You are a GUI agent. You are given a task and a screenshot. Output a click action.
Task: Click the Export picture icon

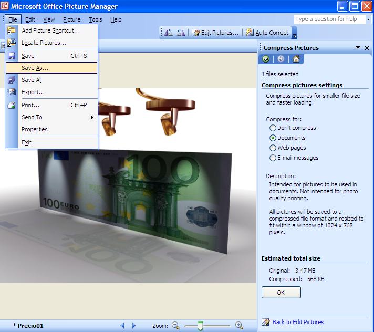[x=11, y=92]
